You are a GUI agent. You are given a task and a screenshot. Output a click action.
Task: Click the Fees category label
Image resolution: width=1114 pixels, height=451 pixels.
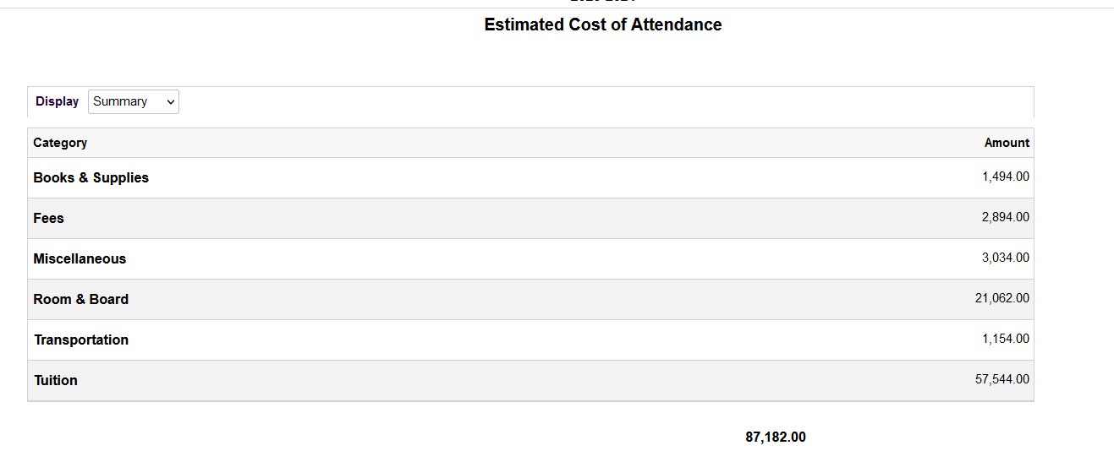pyautogui.click(x=48, y=218)
